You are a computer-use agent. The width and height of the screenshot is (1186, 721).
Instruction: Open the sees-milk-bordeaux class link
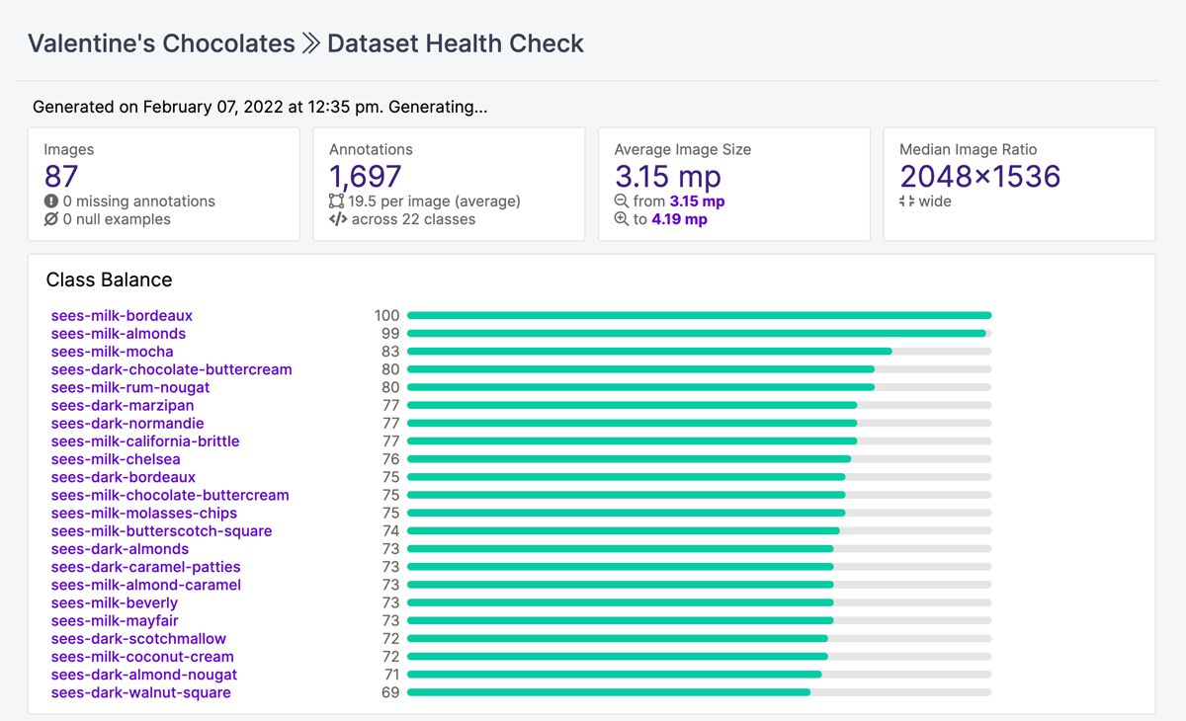coord(122,315)
